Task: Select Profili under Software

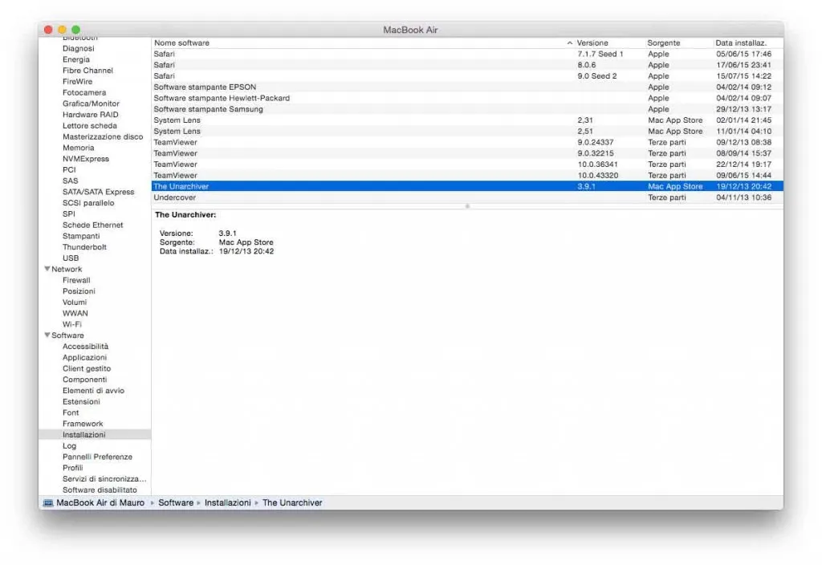Action: tap(73, 468)
